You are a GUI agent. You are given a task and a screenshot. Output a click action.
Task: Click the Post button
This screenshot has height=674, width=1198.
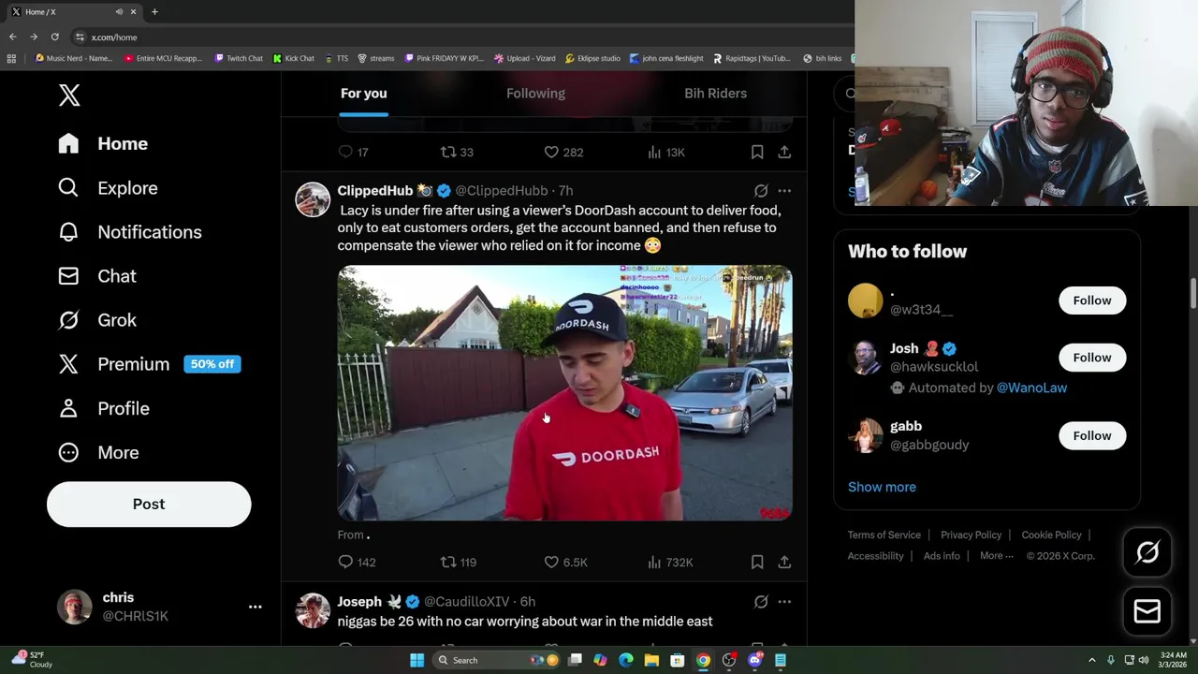click(149, 504)
